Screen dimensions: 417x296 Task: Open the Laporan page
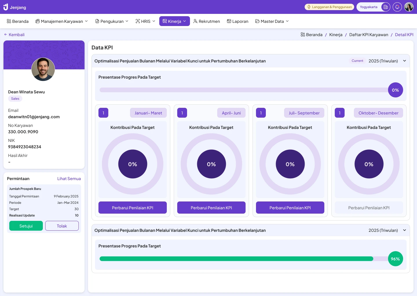click(237, 21)
